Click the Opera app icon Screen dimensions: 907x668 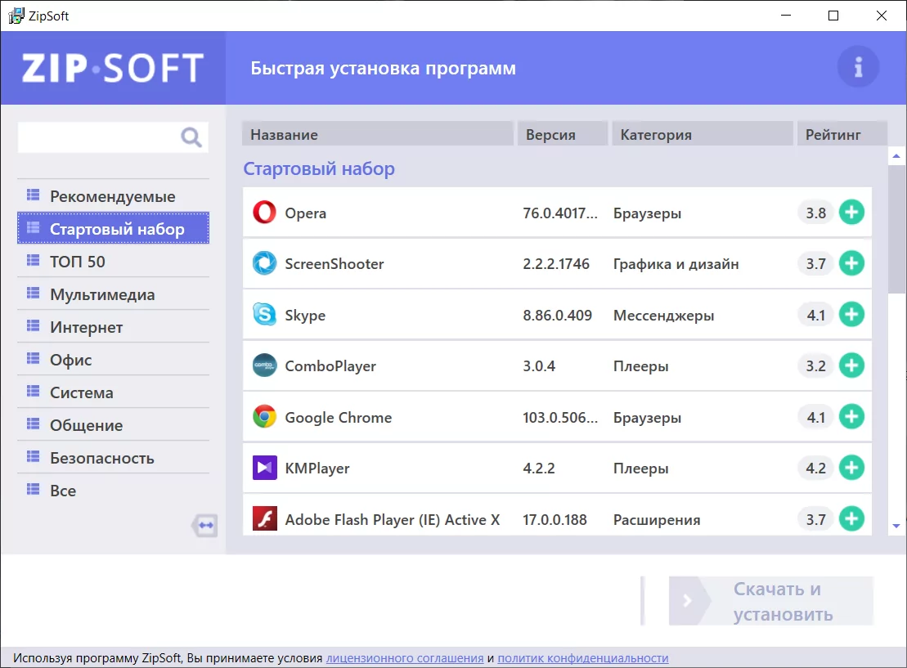click(x=264, y=213)
